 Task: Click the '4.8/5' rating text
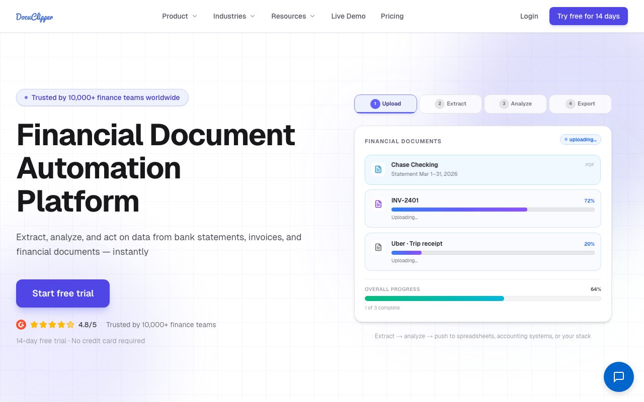point(88,325)
